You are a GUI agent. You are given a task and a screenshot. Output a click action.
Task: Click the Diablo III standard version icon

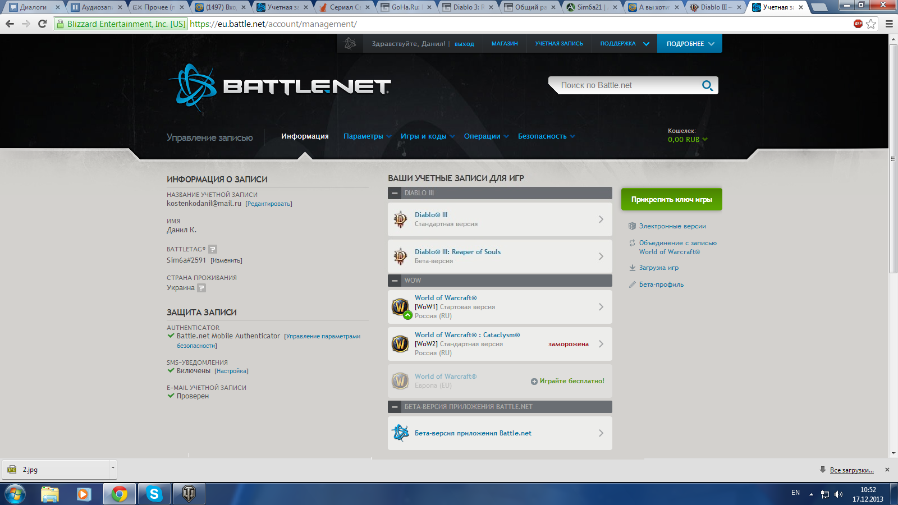pos(400,219)
